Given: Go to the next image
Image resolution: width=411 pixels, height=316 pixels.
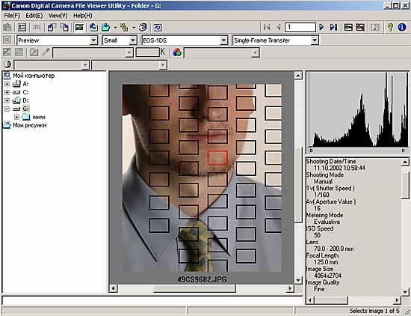Looking at the screenshot, I should [x=321, y=27].
